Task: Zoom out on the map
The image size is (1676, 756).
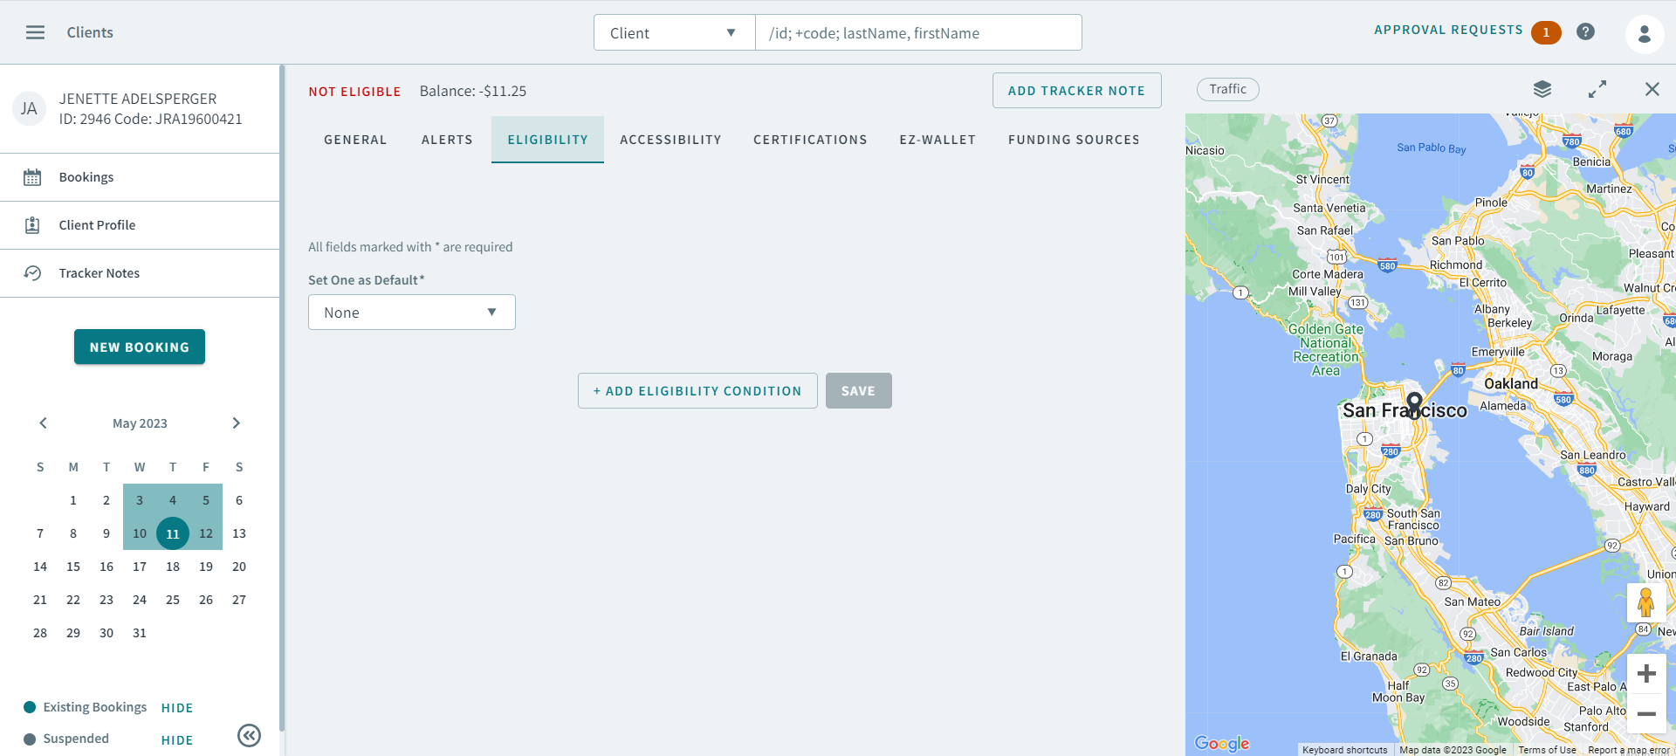Action: (1646, 713)
